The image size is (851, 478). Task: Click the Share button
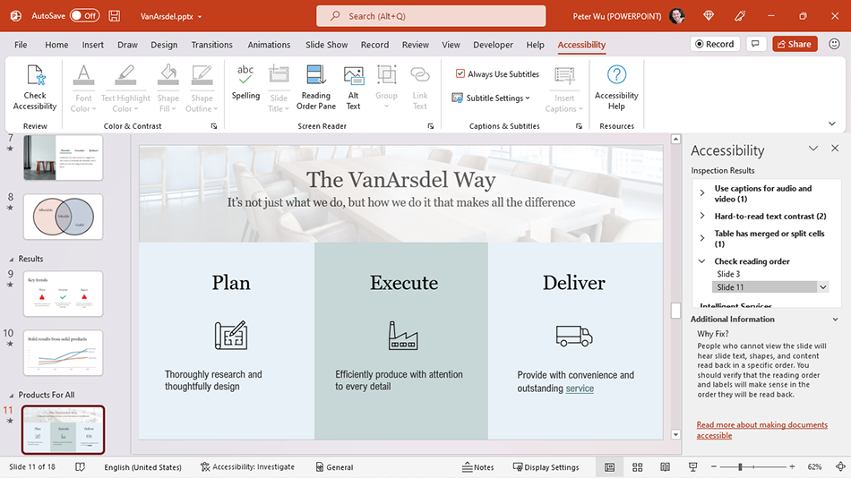(795, 44)
